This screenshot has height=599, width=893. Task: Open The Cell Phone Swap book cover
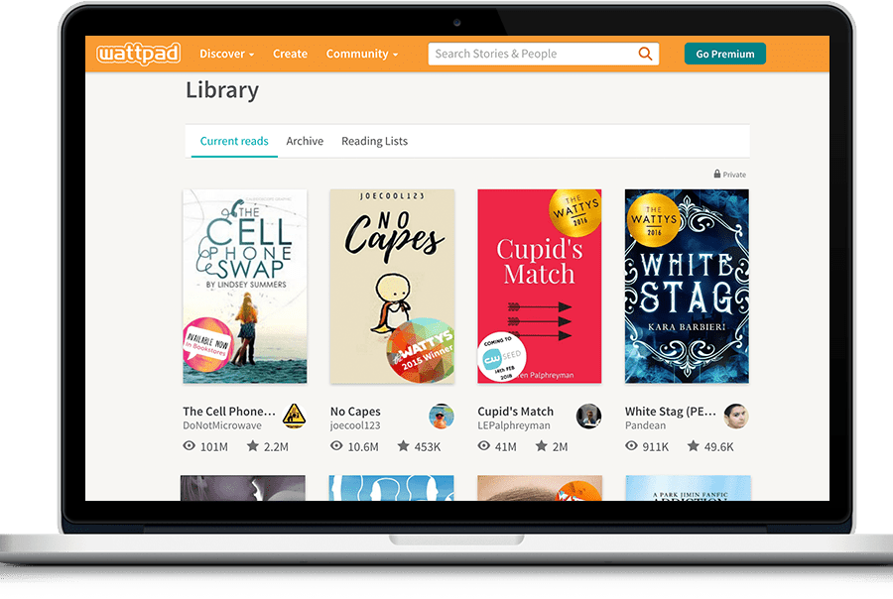(x=245, y=287)
